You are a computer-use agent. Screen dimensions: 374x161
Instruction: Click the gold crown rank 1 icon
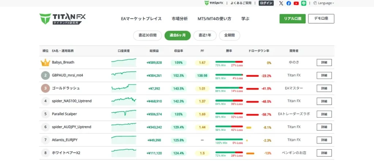click(x=45, y=63)
